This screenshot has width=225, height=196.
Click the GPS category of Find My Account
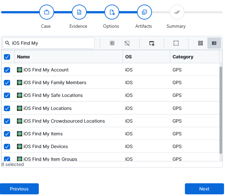tap(177, 70)
